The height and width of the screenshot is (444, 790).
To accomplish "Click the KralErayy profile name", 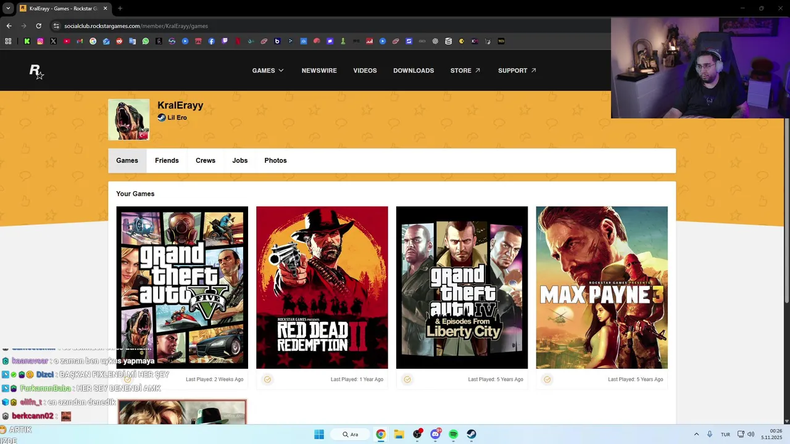I will (x=180, y=105).
